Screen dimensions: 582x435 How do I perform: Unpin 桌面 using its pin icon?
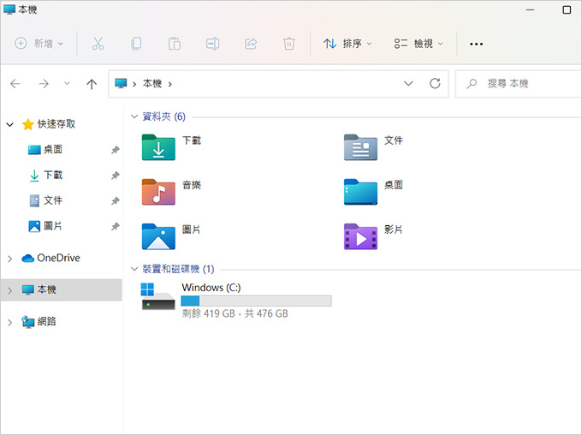click(115, 150)
